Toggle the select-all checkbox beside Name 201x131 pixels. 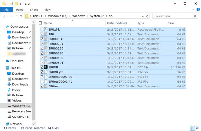[x=41, y=23]
